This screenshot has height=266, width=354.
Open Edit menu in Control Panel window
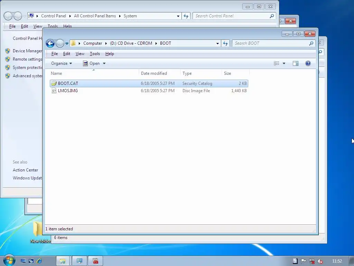pos(25,26)
